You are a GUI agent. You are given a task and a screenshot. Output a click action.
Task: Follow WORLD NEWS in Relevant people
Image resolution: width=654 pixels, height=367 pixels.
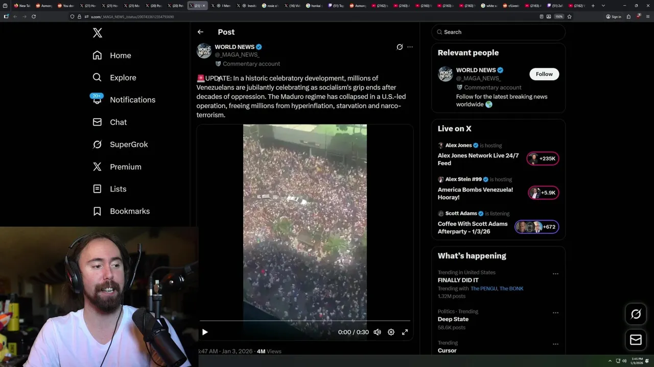pos(544,74)
